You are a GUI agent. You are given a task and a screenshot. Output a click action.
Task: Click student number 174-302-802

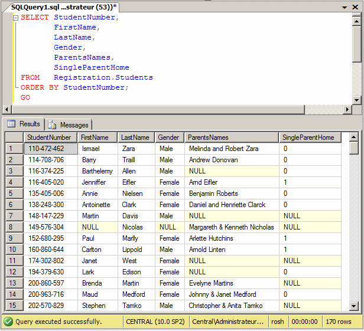[51, 261]
